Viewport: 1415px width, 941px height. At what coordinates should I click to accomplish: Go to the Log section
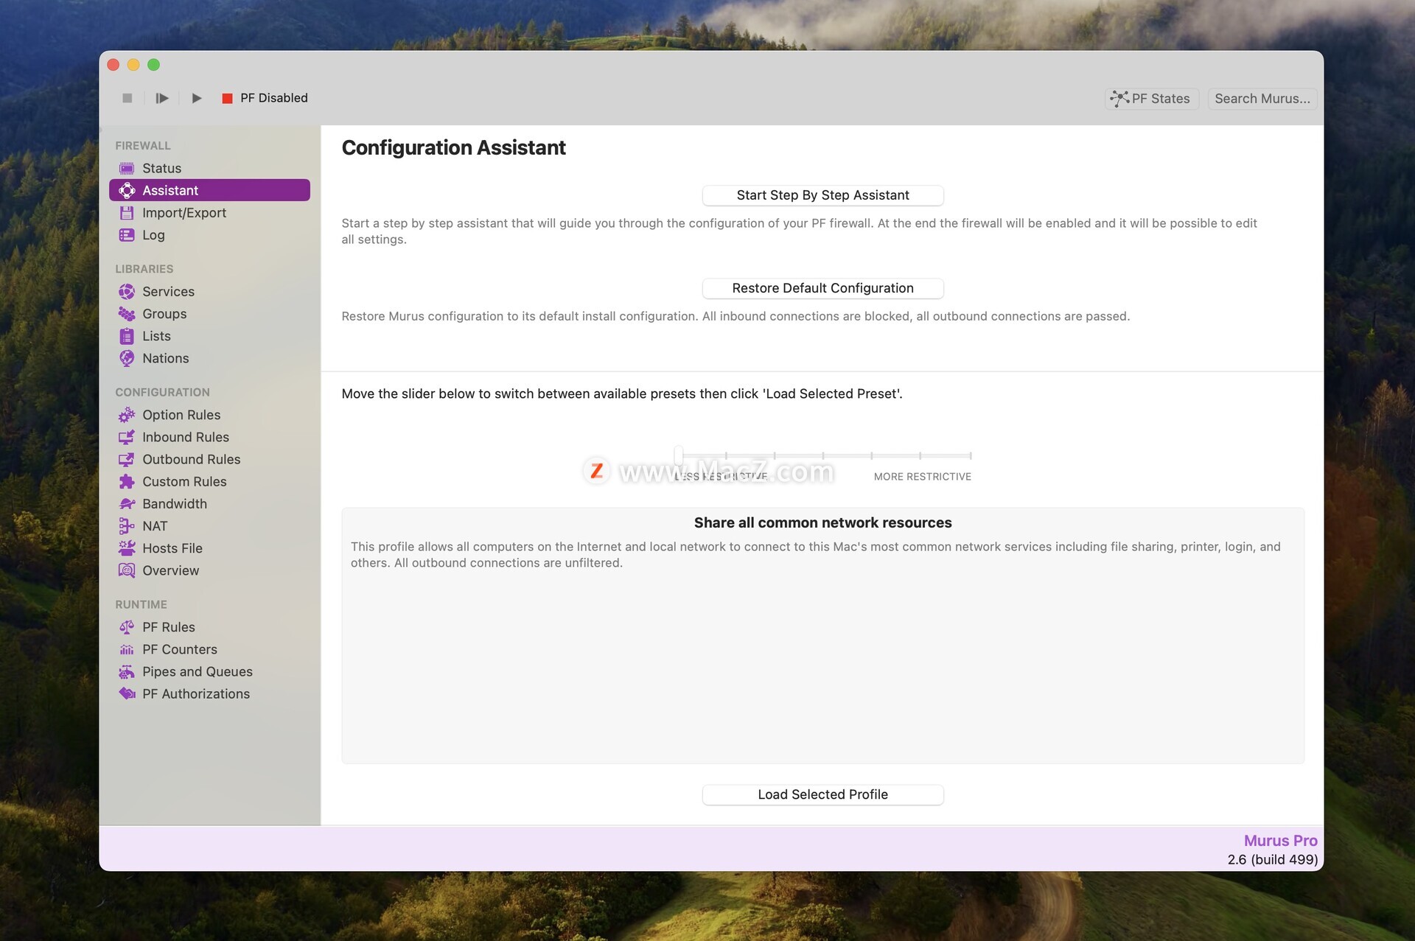[153, 235]
